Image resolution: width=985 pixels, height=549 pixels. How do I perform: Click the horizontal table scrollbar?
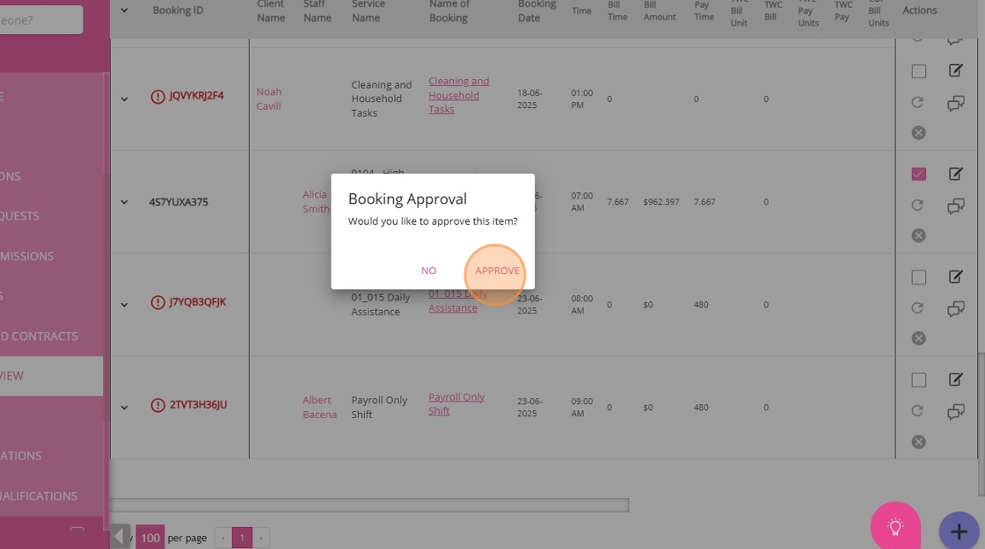point(369,505)
